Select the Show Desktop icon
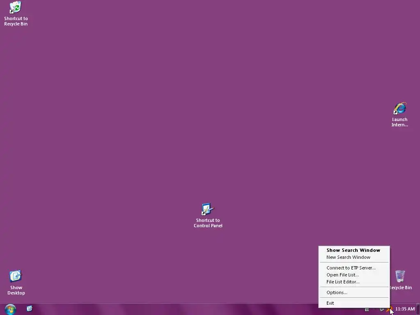The height and width of the screenshot is (315, 420). pos(16,283)
